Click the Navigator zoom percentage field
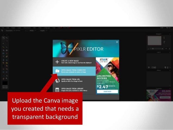The width and height of the screenshot is (173, 130). click(x=166, y=49)
